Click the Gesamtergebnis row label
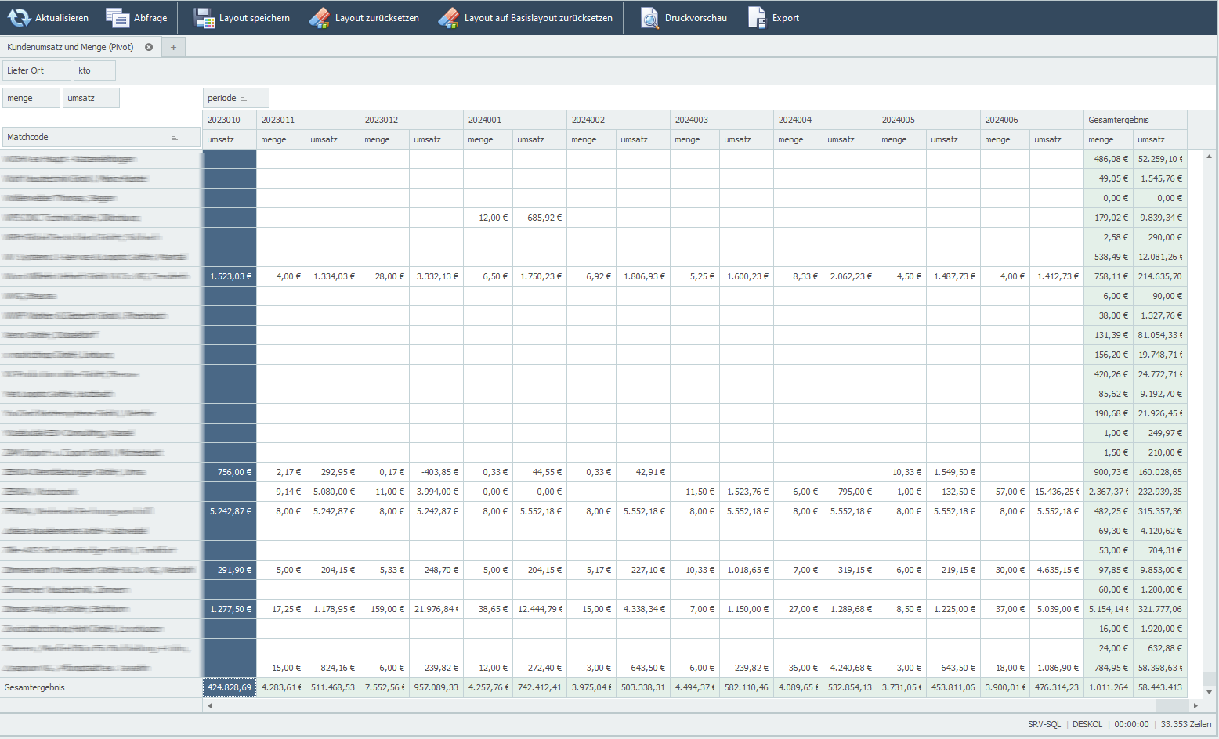The width and height of the screenshot is (1219, 739). click(x=101, y=687)
